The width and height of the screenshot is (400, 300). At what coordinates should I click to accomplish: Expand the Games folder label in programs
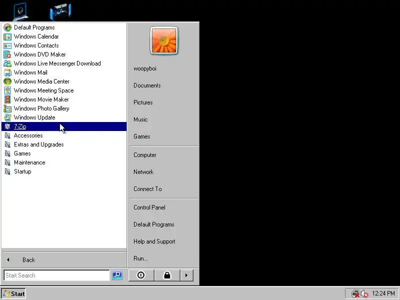point(22,153)
